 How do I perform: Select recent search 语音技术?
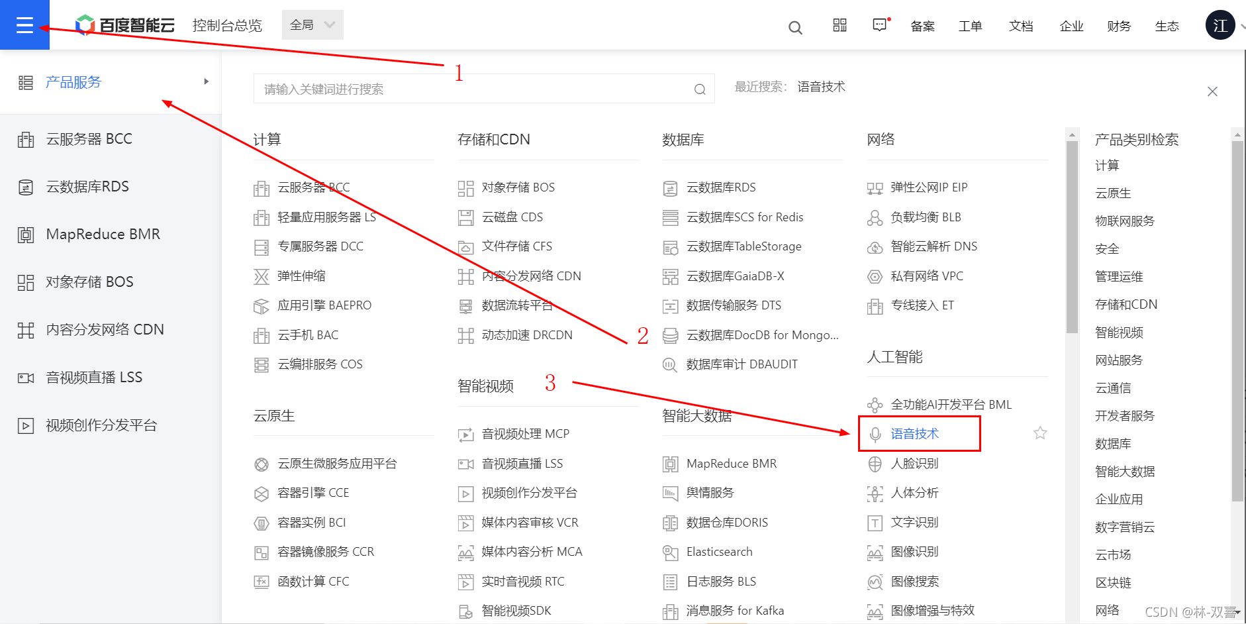pos(821,87)
